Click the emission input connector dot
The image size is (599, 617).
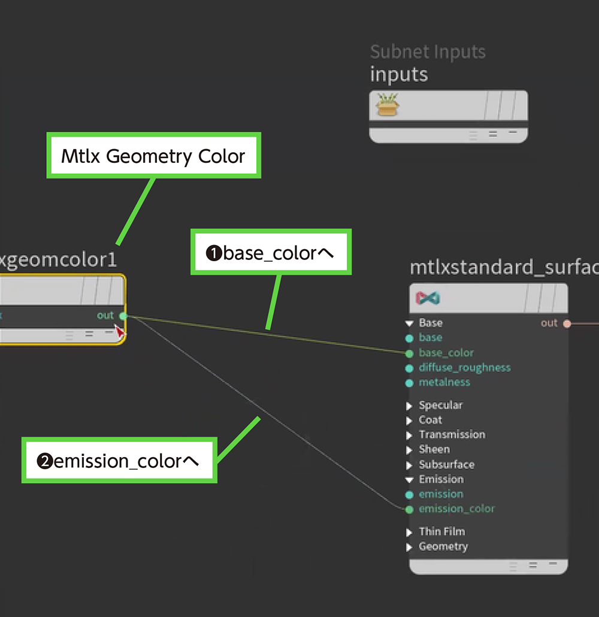pyautogui.click(x=409, y=495)
